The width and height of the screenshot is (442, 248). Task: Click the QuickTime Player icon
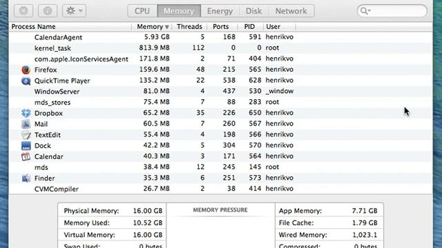26,81
